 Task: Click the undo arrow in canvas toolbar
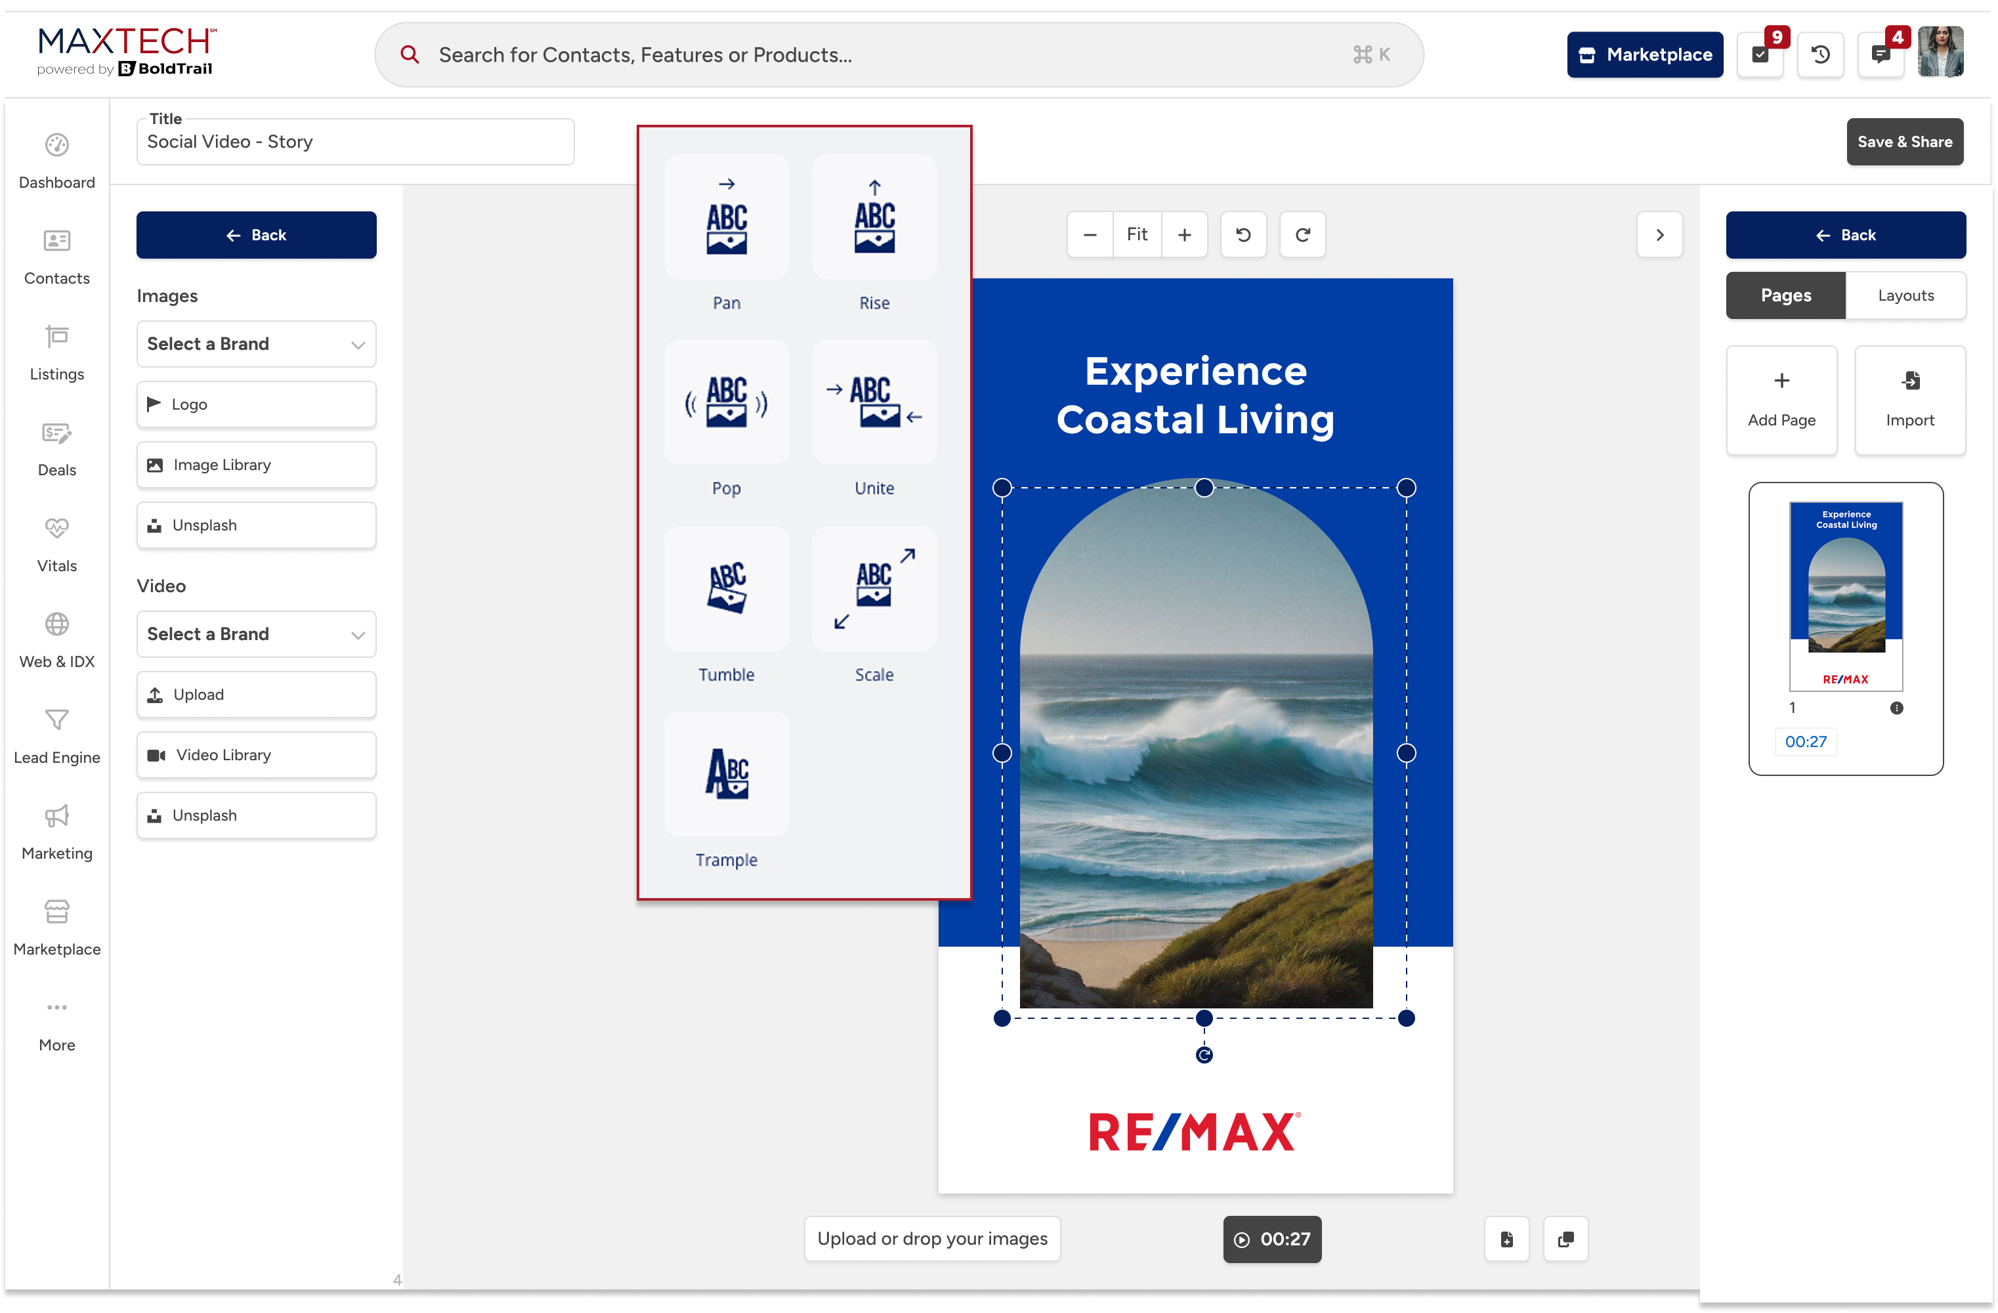coord(1243,235)
